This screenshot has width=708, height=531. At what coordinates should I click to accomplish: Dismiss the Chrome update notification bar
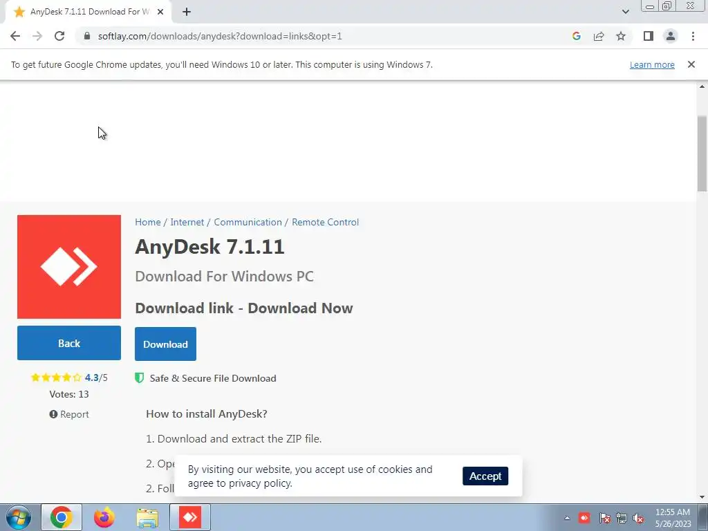[691, 64]
